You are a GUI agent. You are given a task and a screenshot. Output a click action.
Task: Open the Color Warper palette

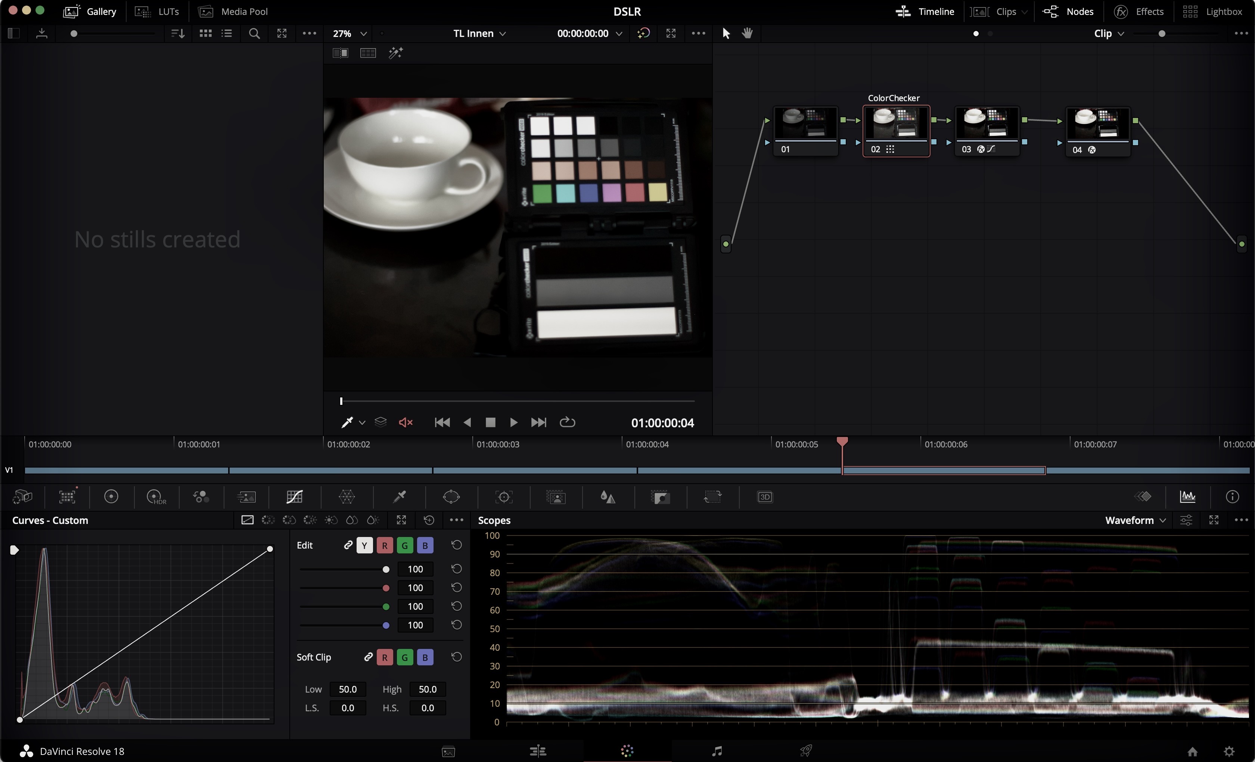click(347, 497)
